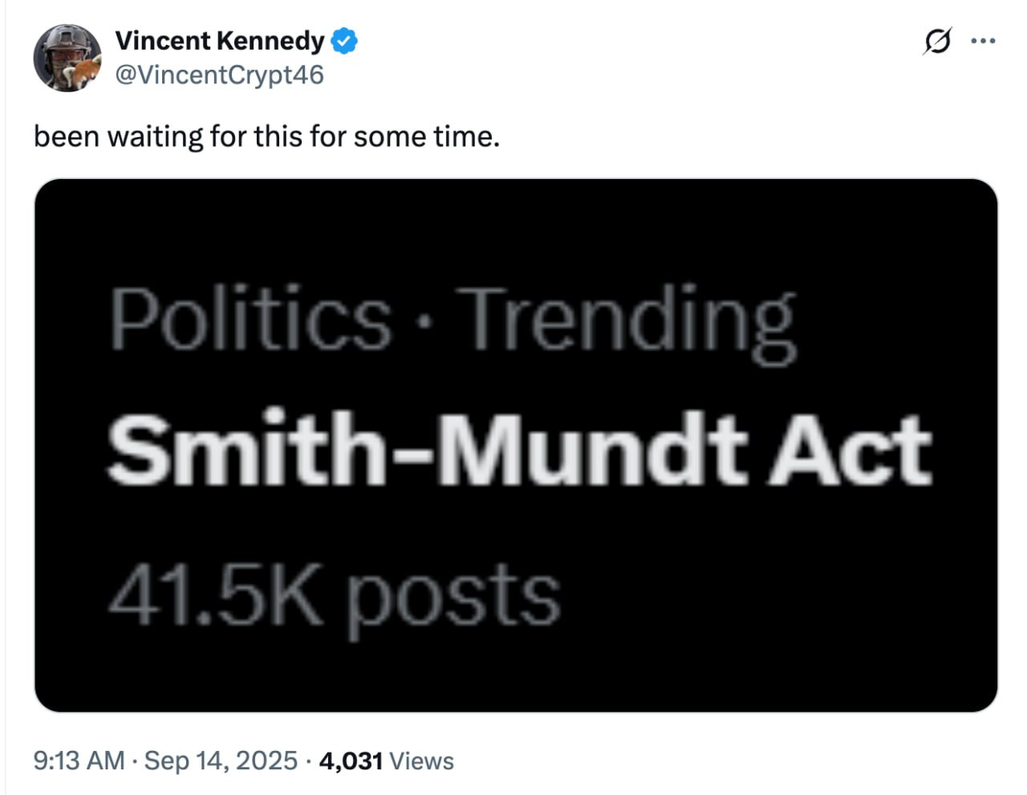1027x795 pixels.
Task: Click the 'Views' label
Action: point(421,761)
